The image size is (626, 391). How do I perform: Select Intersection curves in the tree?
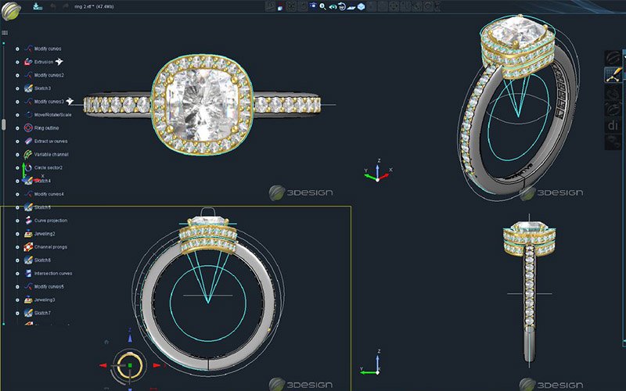(52, 274)
